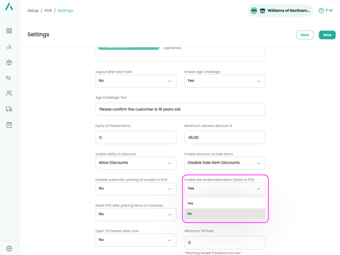Open the settings gear icon at bottom

tap(9, 248)
